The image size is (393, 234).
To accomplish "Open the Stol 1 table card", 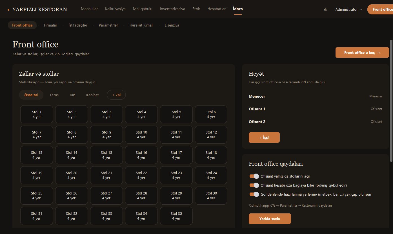I will [37, 114].
